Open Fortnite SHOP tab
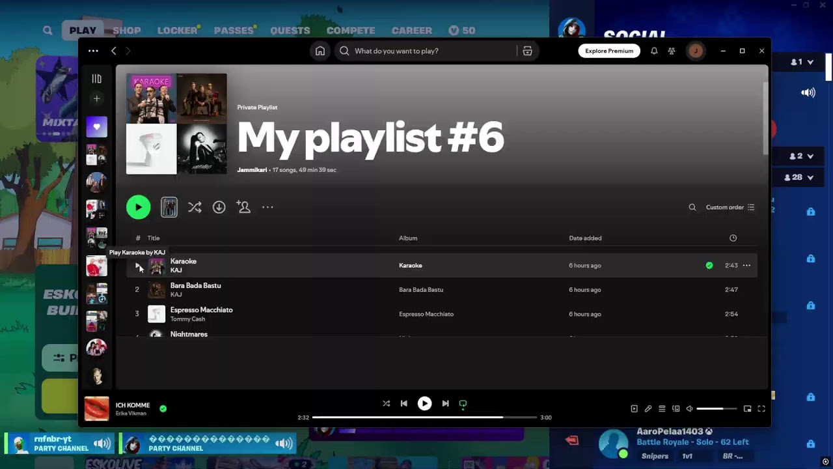This screenshot has width=833, height=469. [x=127, y=30]
